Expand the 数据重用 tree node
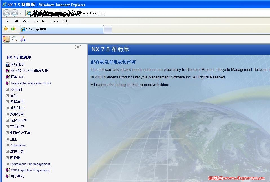270x182 pixels. pos(7,102)
